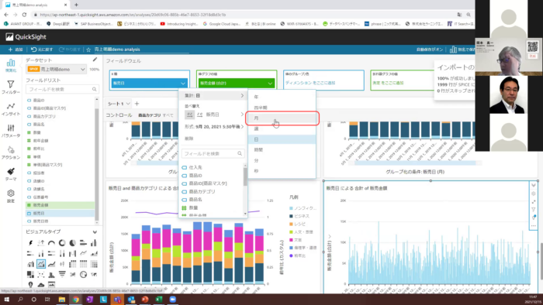
Task: Open the 販売金額 (合計) field chevron
Action: pos(270,84)
